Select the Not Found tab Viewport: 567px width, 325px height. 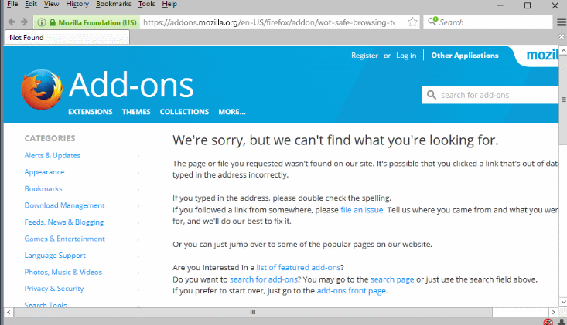pos(67,38)
